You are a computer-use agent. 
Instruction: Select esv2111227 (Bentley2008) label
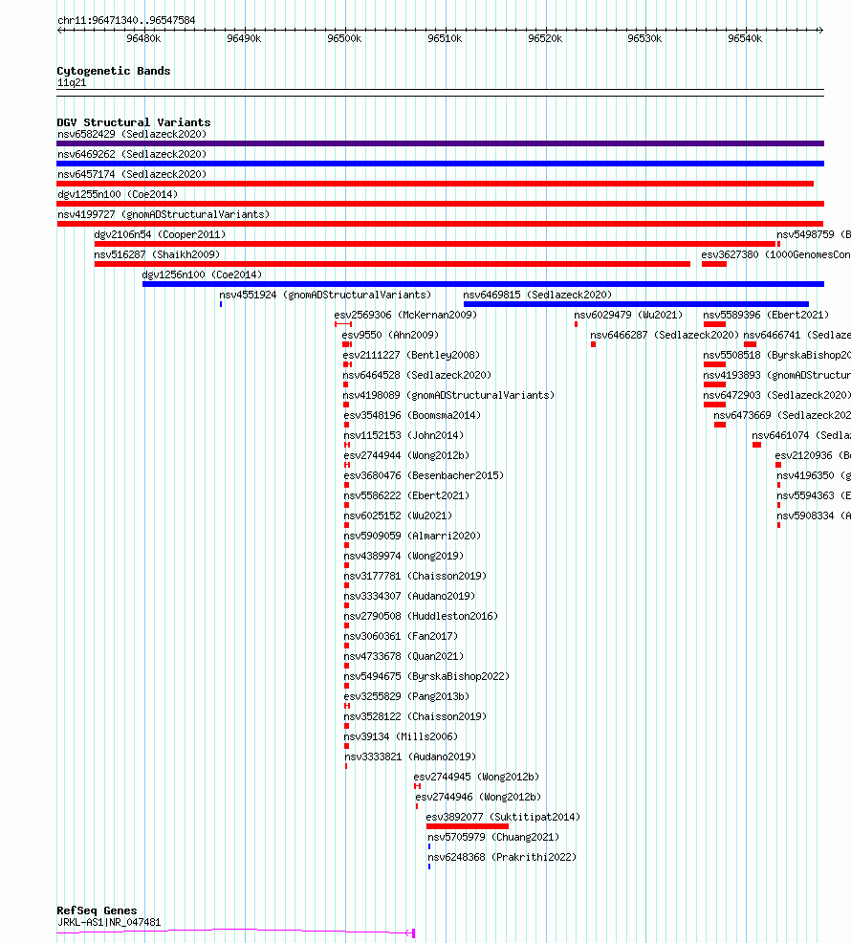pyautogui.click(x=411, y=356)
